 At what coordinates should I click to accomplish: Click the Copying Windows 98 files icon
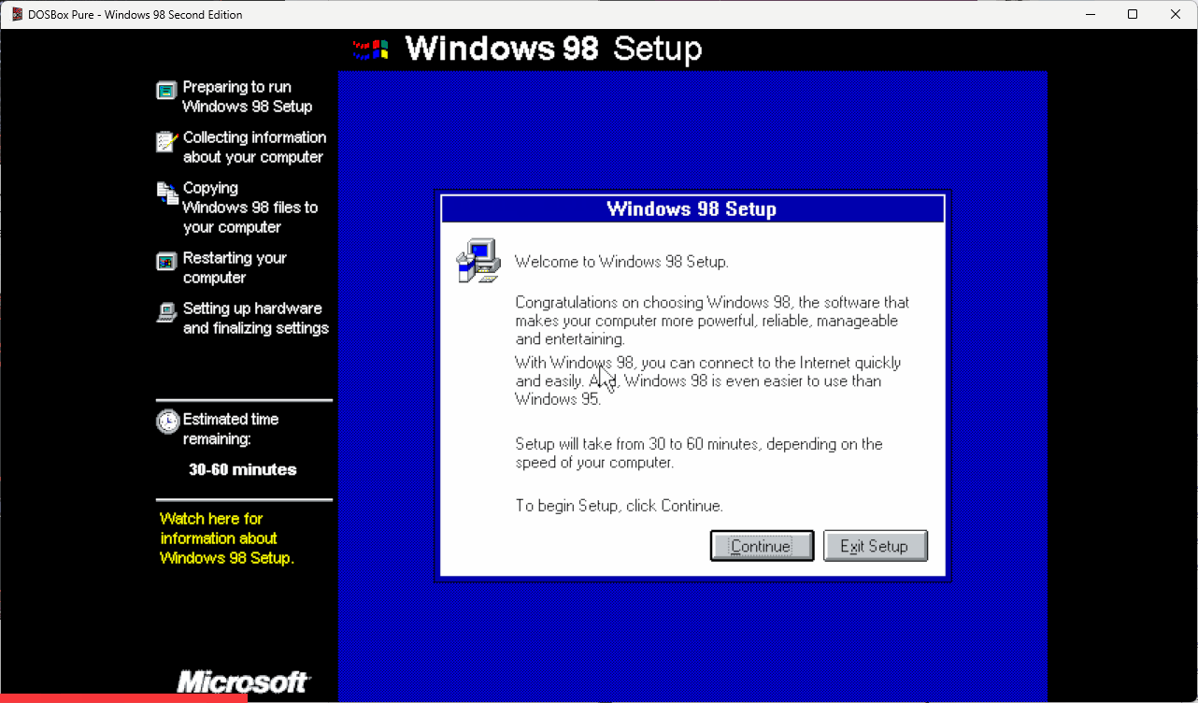pos(166,193)
